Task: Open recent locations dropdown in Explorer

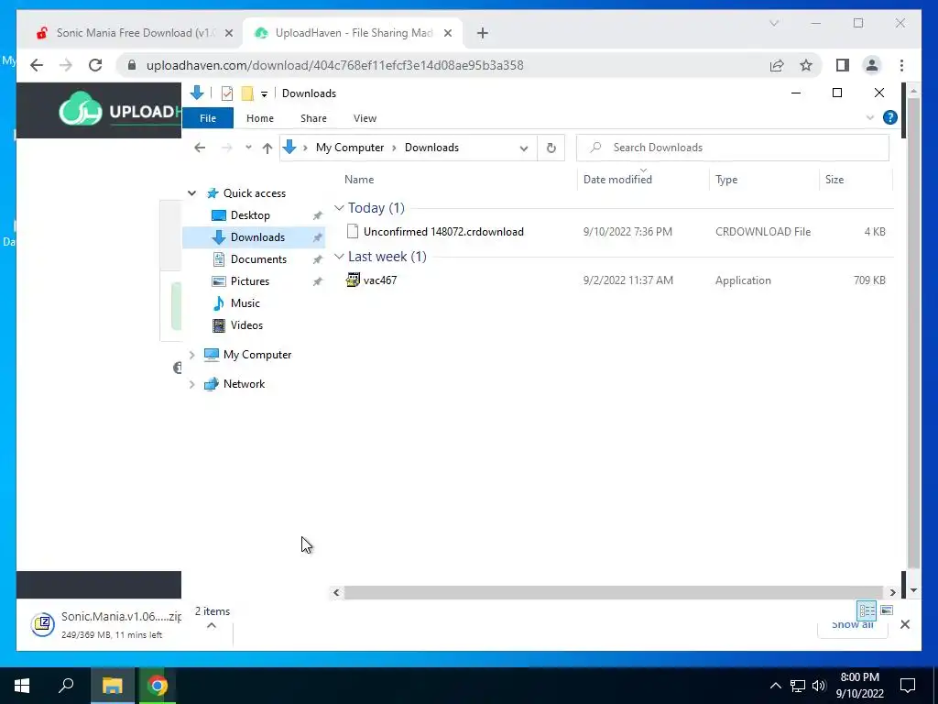Action: coord(248,148)
